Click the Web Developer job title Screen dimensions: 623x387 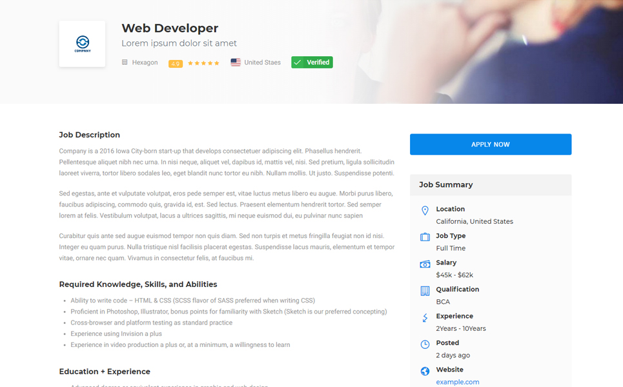coord(170,28)
